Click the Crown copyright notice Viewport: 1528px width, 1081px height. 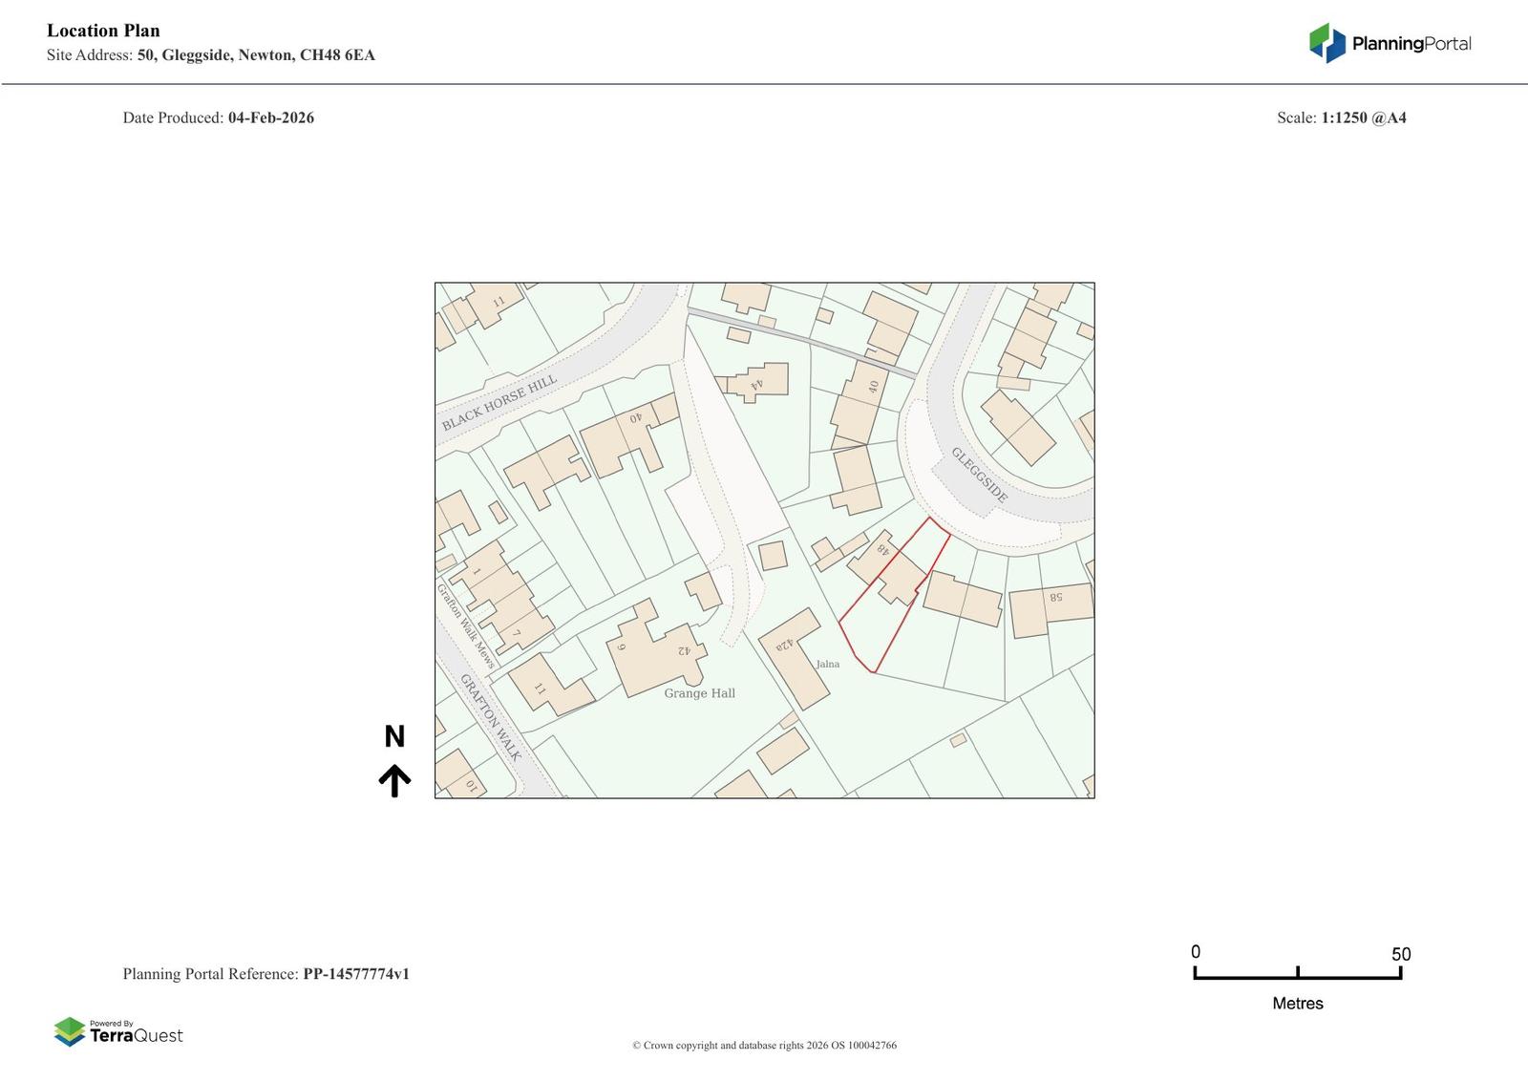click(x=764, y=1045)
